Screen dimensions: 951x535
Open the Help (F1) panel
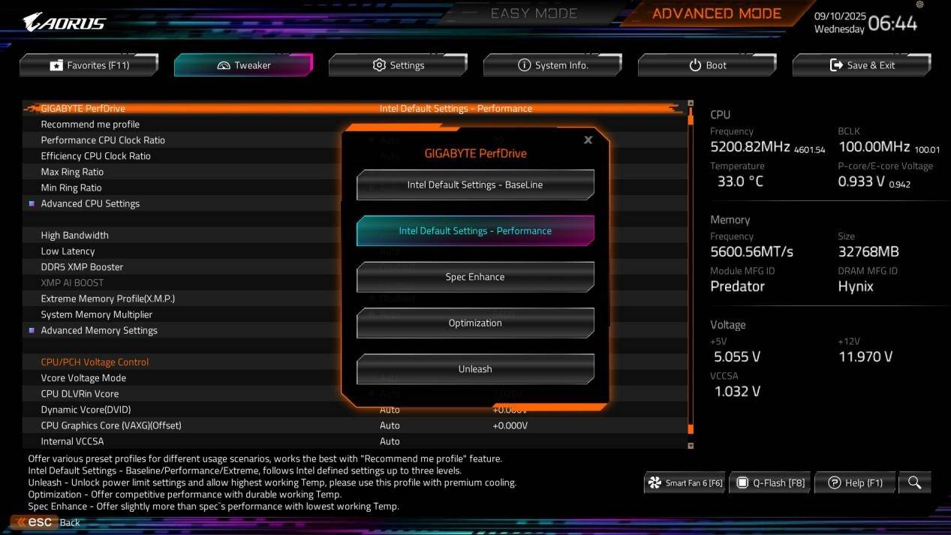tap(855, 482)
